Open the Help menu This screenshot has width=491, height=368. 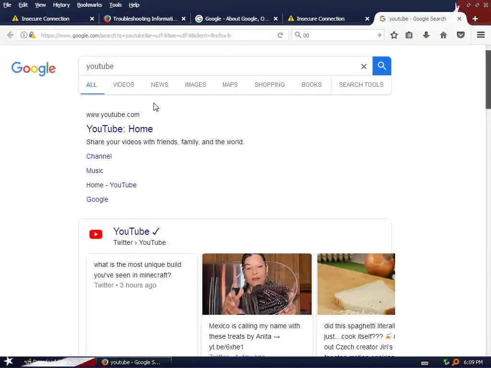click(134, 5)
